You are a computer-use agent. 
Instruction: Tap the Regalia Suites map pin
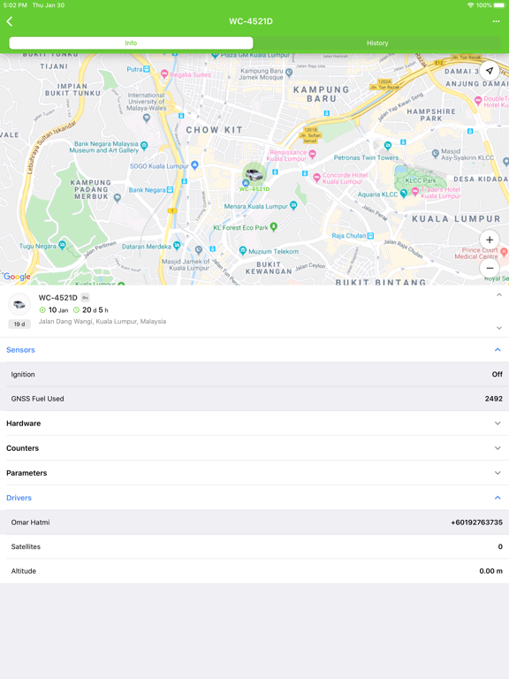pos(164,73)
